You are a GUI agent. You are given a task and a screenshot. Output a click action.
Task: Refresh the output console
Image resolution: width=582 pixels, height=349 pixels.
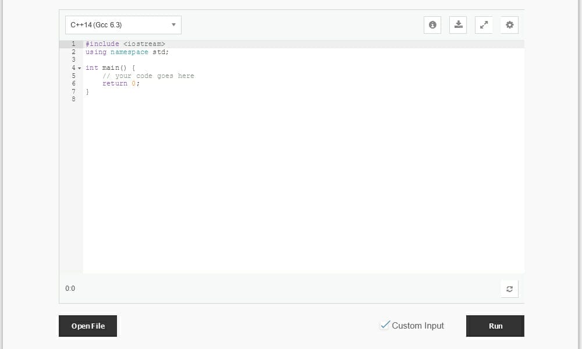tap(509, 289)
